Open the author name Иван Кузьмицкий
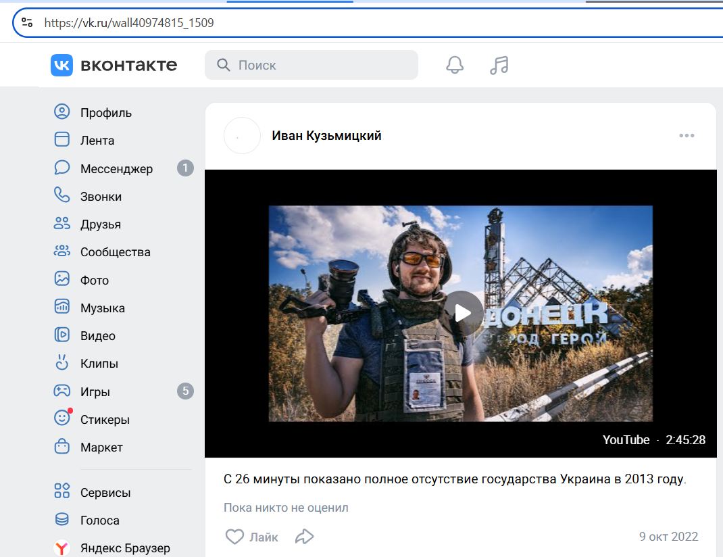The height and width of the screenshot is (557, 723). [x=326, y=136]
